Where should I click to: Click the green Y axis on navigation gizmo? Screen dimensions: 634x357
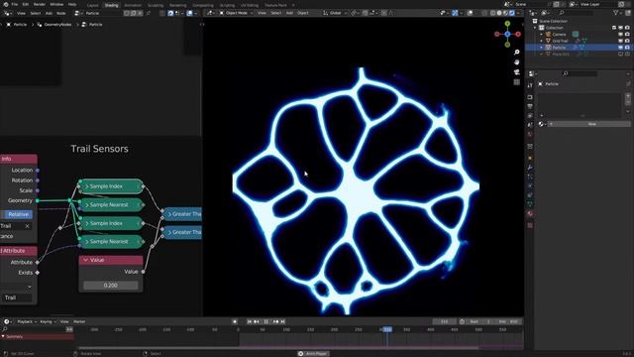[x=507, y=24]
